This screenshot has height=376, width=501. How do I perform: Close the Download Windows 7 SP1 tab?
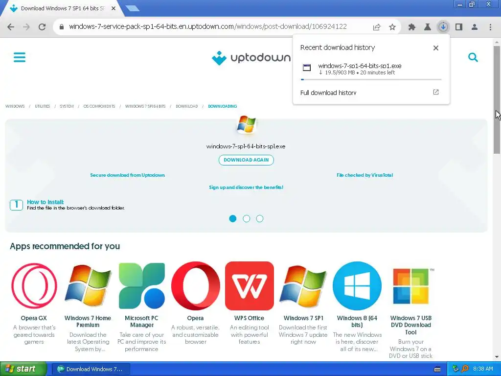click(114, 9)
